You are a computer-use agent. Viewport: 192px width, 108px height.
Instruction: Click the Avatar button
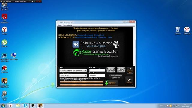tap(111, 70)
